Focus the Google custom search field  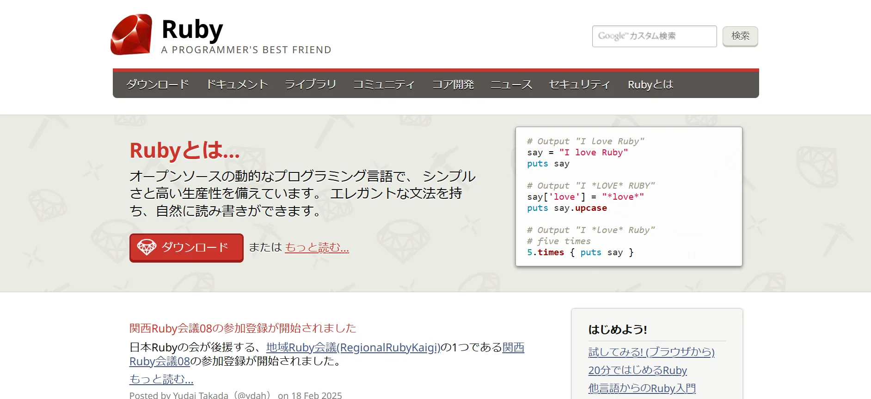(x=654, y=36)
